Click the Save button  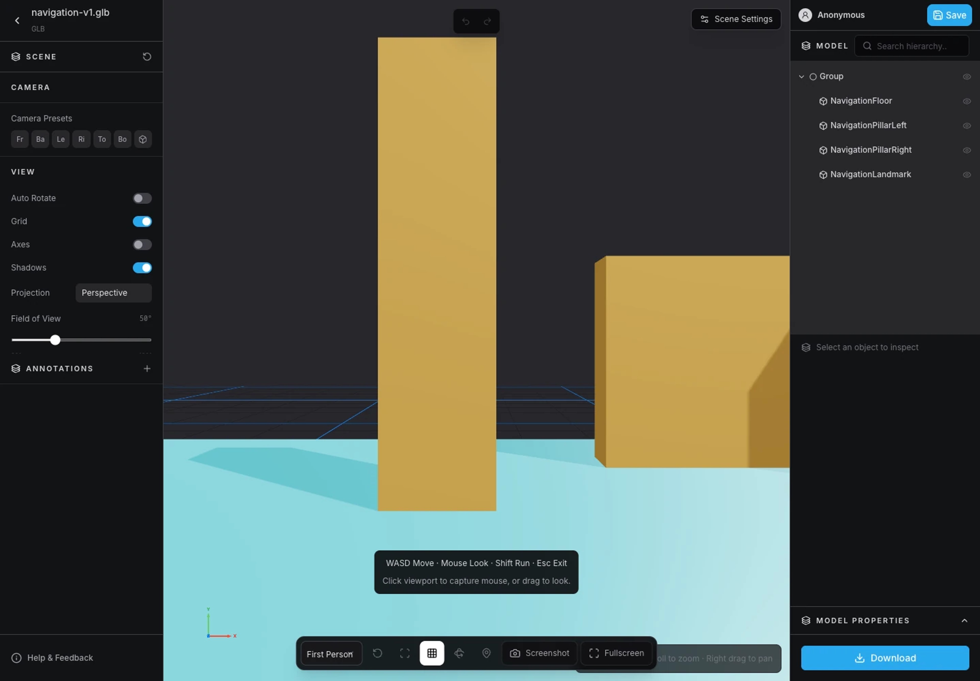click(x=949, y=15)
